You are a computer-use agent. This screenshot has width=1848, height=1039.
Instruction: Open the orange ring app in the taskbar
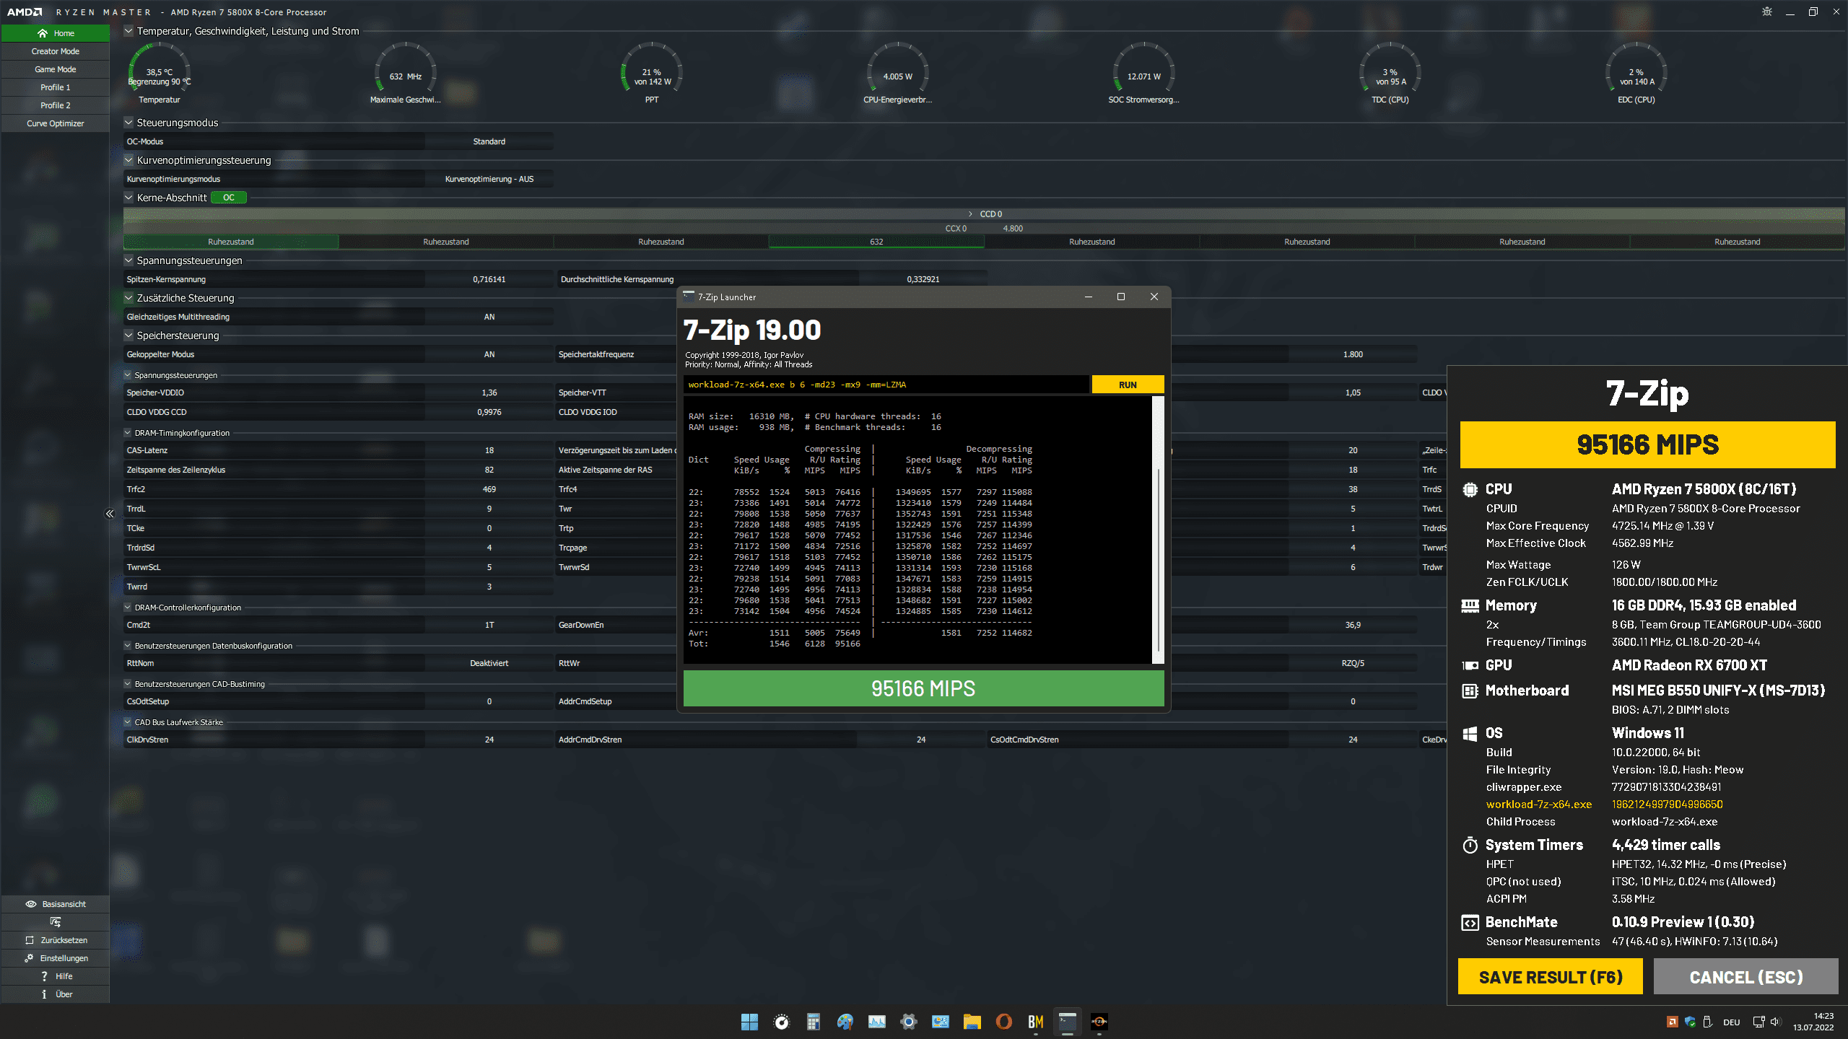[x=1004, y=1022]
